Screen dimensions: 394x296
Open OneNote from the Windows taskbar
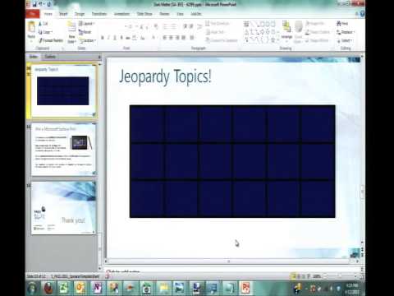[97, 288]
